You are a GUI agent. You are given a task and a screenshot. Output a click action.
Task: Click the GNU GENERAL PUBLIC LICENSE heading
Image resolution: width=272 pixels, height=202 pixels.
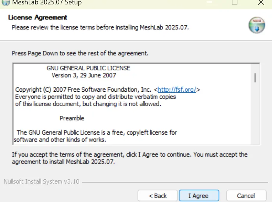click(x=88, y=68)
